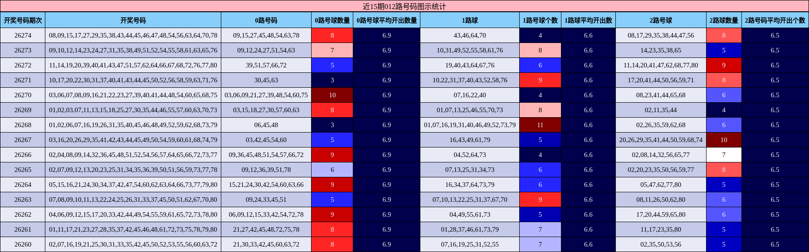
Task: Select 1路球 cell 04,49,55,61,73
Action: tap(470, 214)
